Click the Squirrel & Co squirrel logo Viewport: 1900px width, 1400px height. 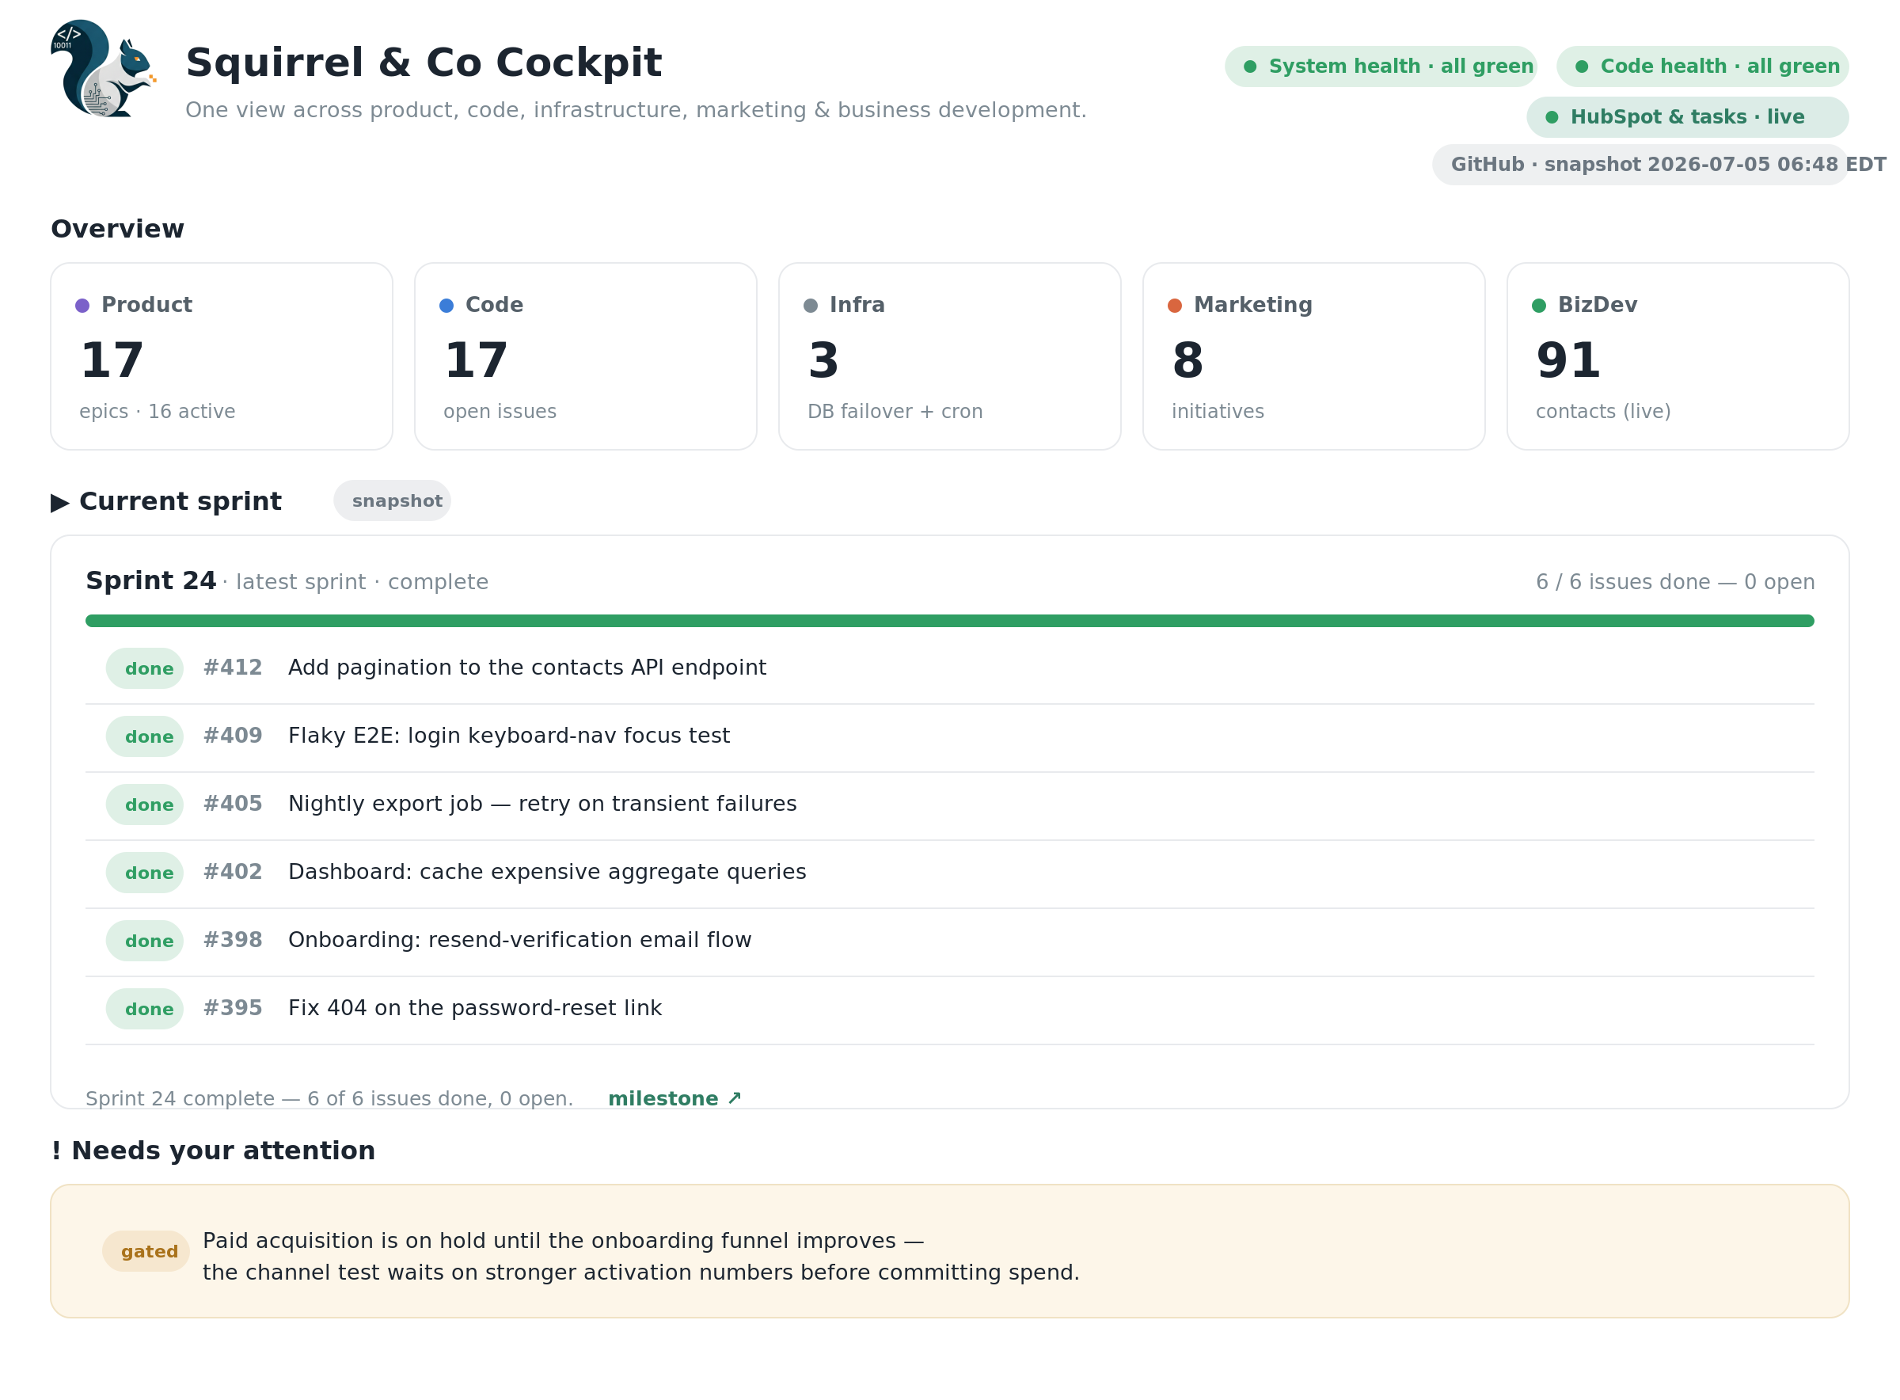tap(104, 69)
